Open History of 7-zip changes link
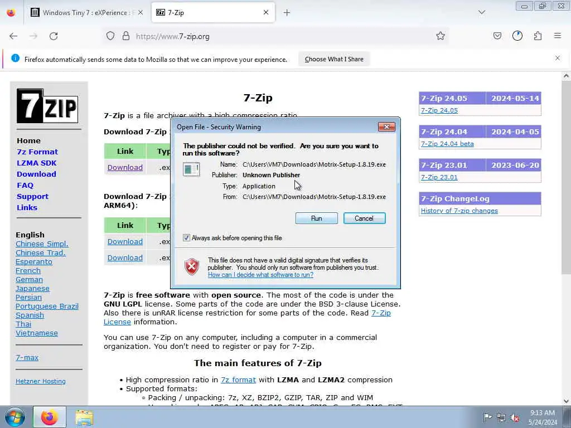This screenshot has height=428, width=571. click(459, 211)
